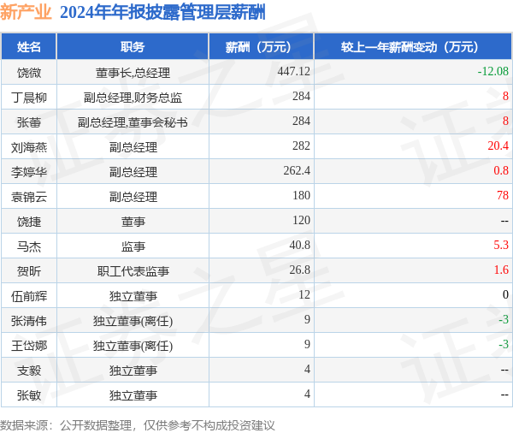513x433 pixels.
Task: Click the change value -12.08
Action: click(x=493, y=71)
